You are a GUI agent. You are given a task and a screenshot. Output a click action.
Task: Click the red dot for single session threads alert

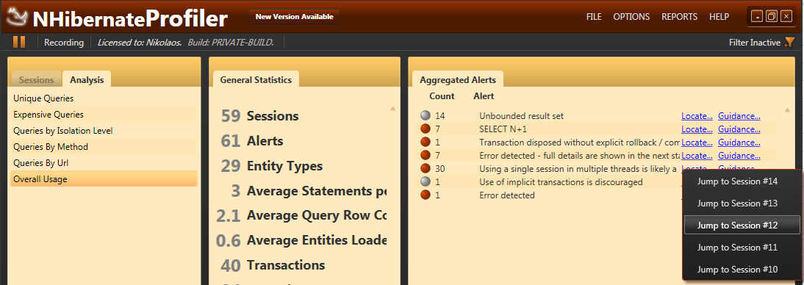tap(425, 169)
